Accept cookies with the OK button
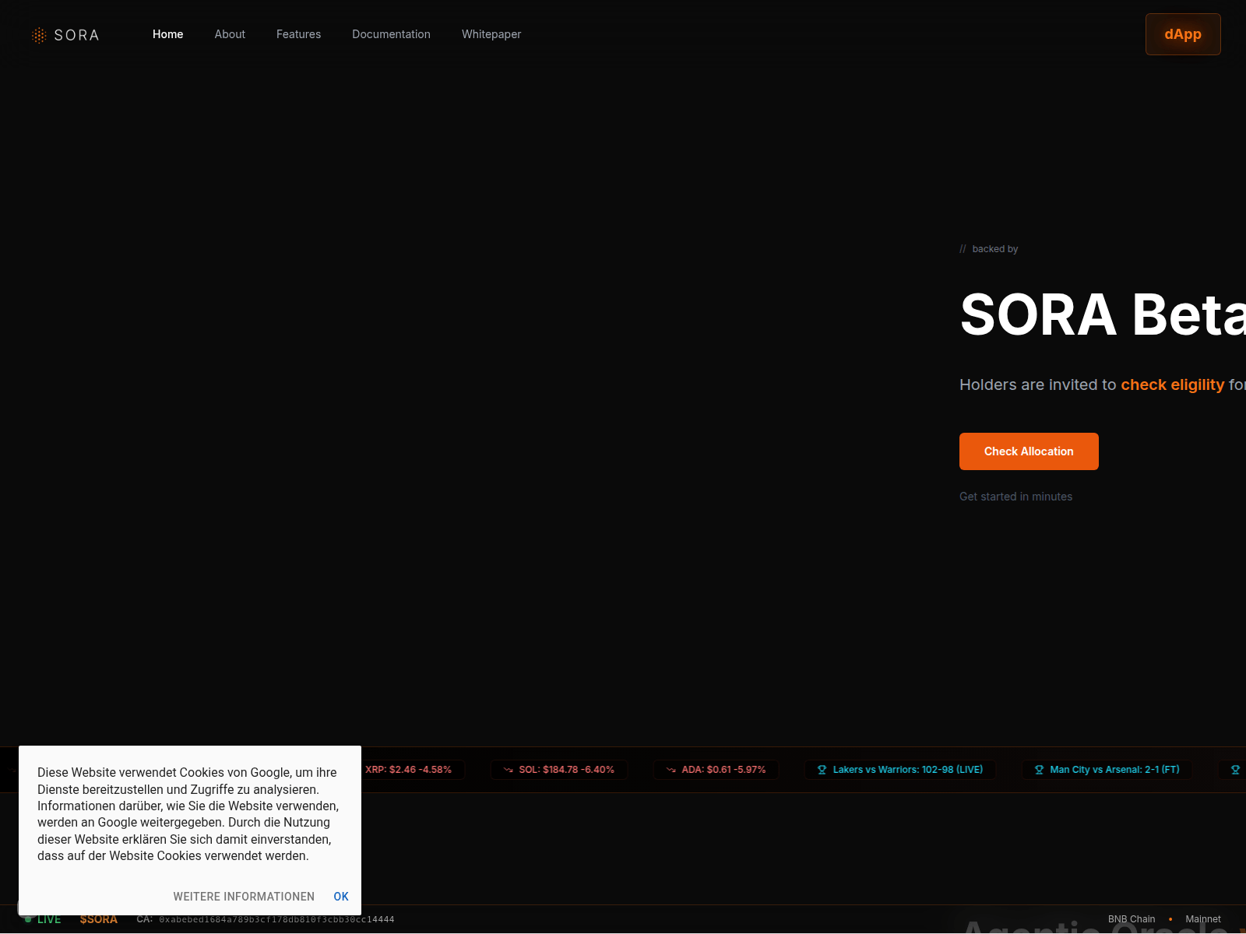1246x934 pixels. (x=341, y=897)
